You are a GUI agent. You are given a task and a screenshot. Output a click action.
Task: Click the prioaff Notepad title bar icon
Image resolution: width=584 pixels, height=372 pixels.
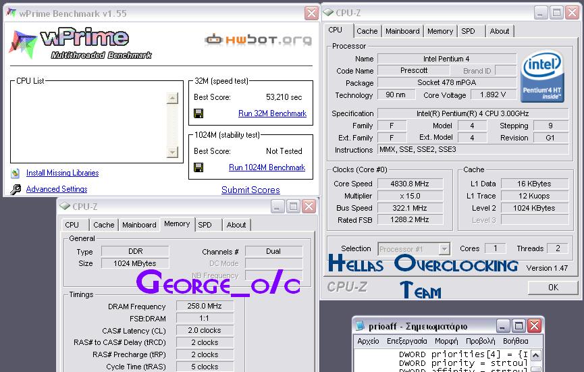(x=360, y=326)
